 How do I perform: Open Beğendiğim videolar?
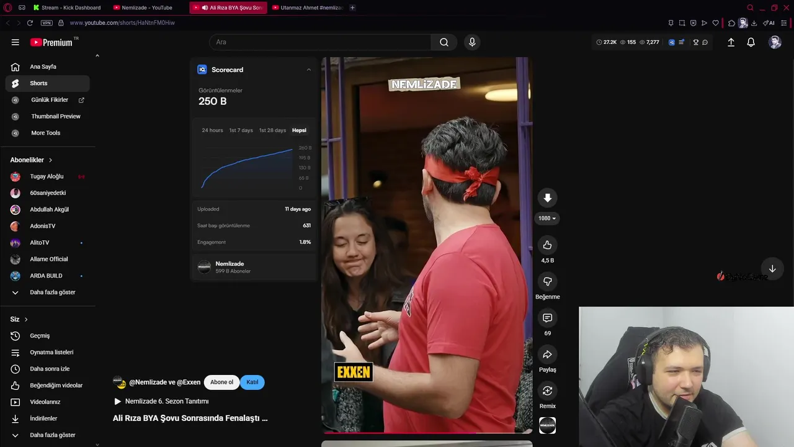tap(47, 386)
